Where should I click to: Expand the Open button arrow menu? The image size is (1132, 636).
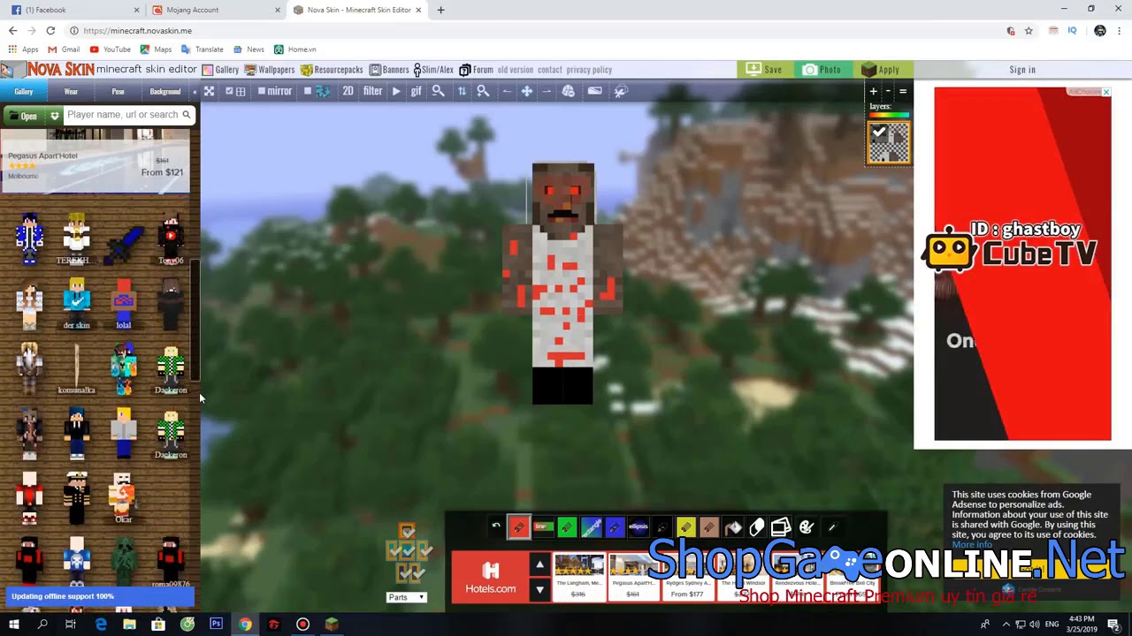(54, 116)
